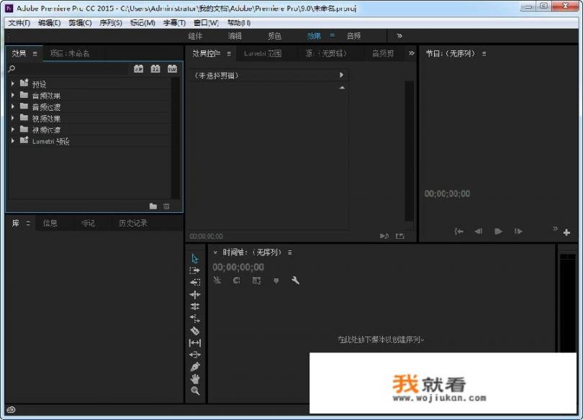
Task: Open the workspace overflow chevron menu
Action: pos(399,36)
